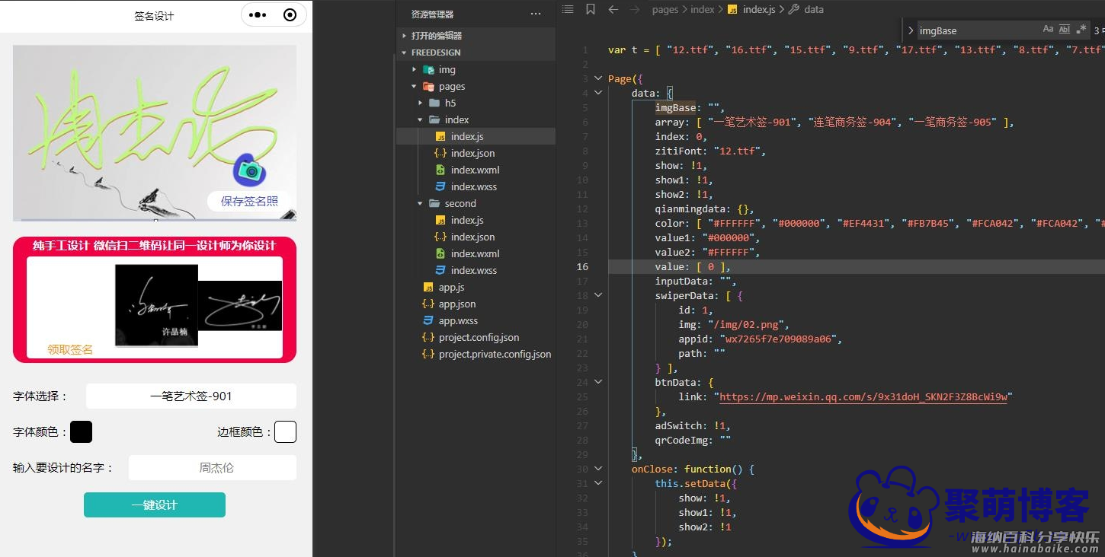The width and height of the screenshot is (1105, 557).
Task: Open the 字体选择 picker showing 一笔艺术签-901
Action: tap(191, 396)
